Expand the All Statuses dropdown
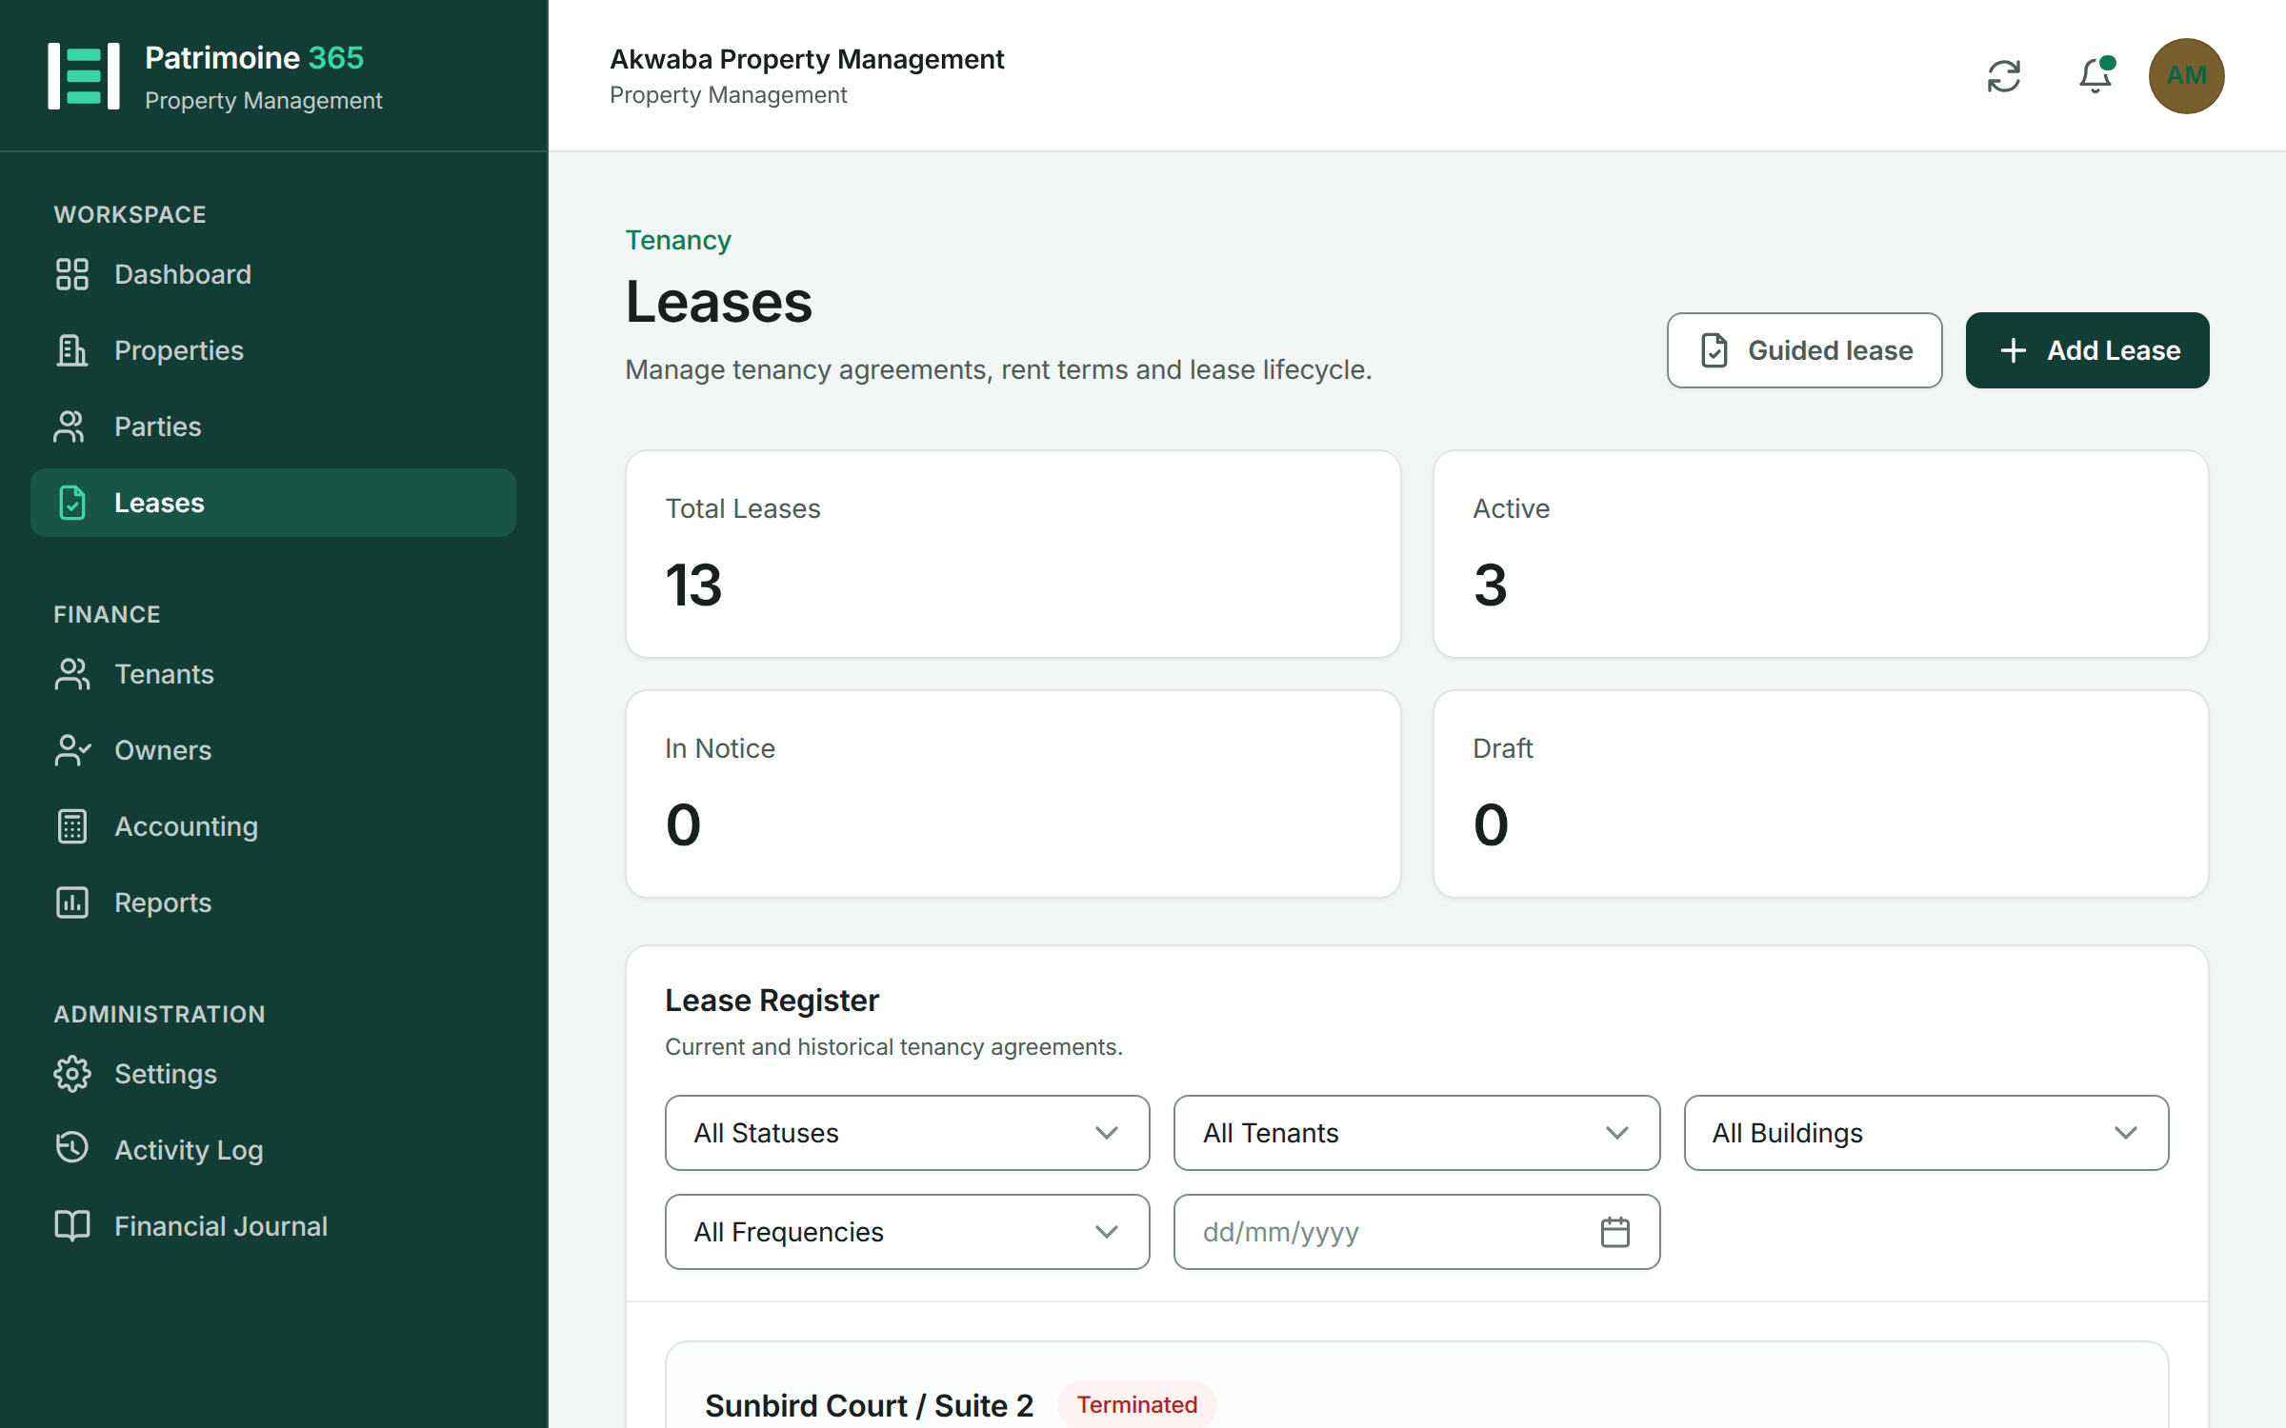Screen dimensions: 2286x1428 907,1133
